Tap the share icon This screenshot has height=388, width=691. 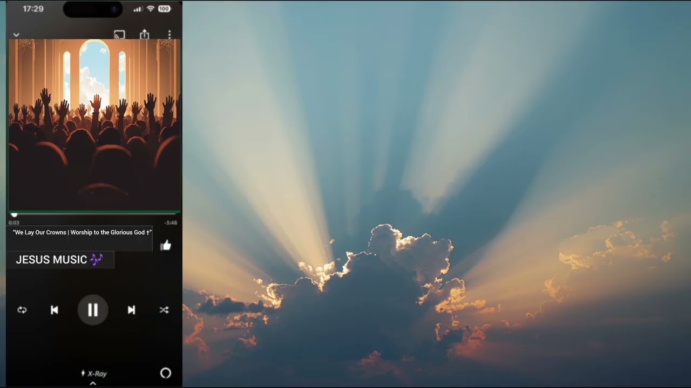click(x=144, y=34)
